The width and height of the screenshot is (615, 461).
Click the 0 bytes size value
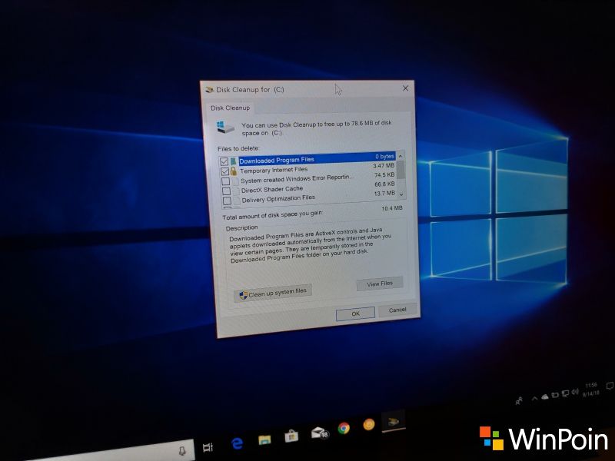384,157
